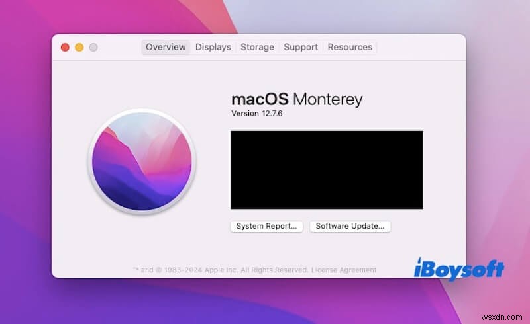Click the Apple Inc. copyright text
The height and width of the screenshot is (324, 530).
tap(221, 270)
